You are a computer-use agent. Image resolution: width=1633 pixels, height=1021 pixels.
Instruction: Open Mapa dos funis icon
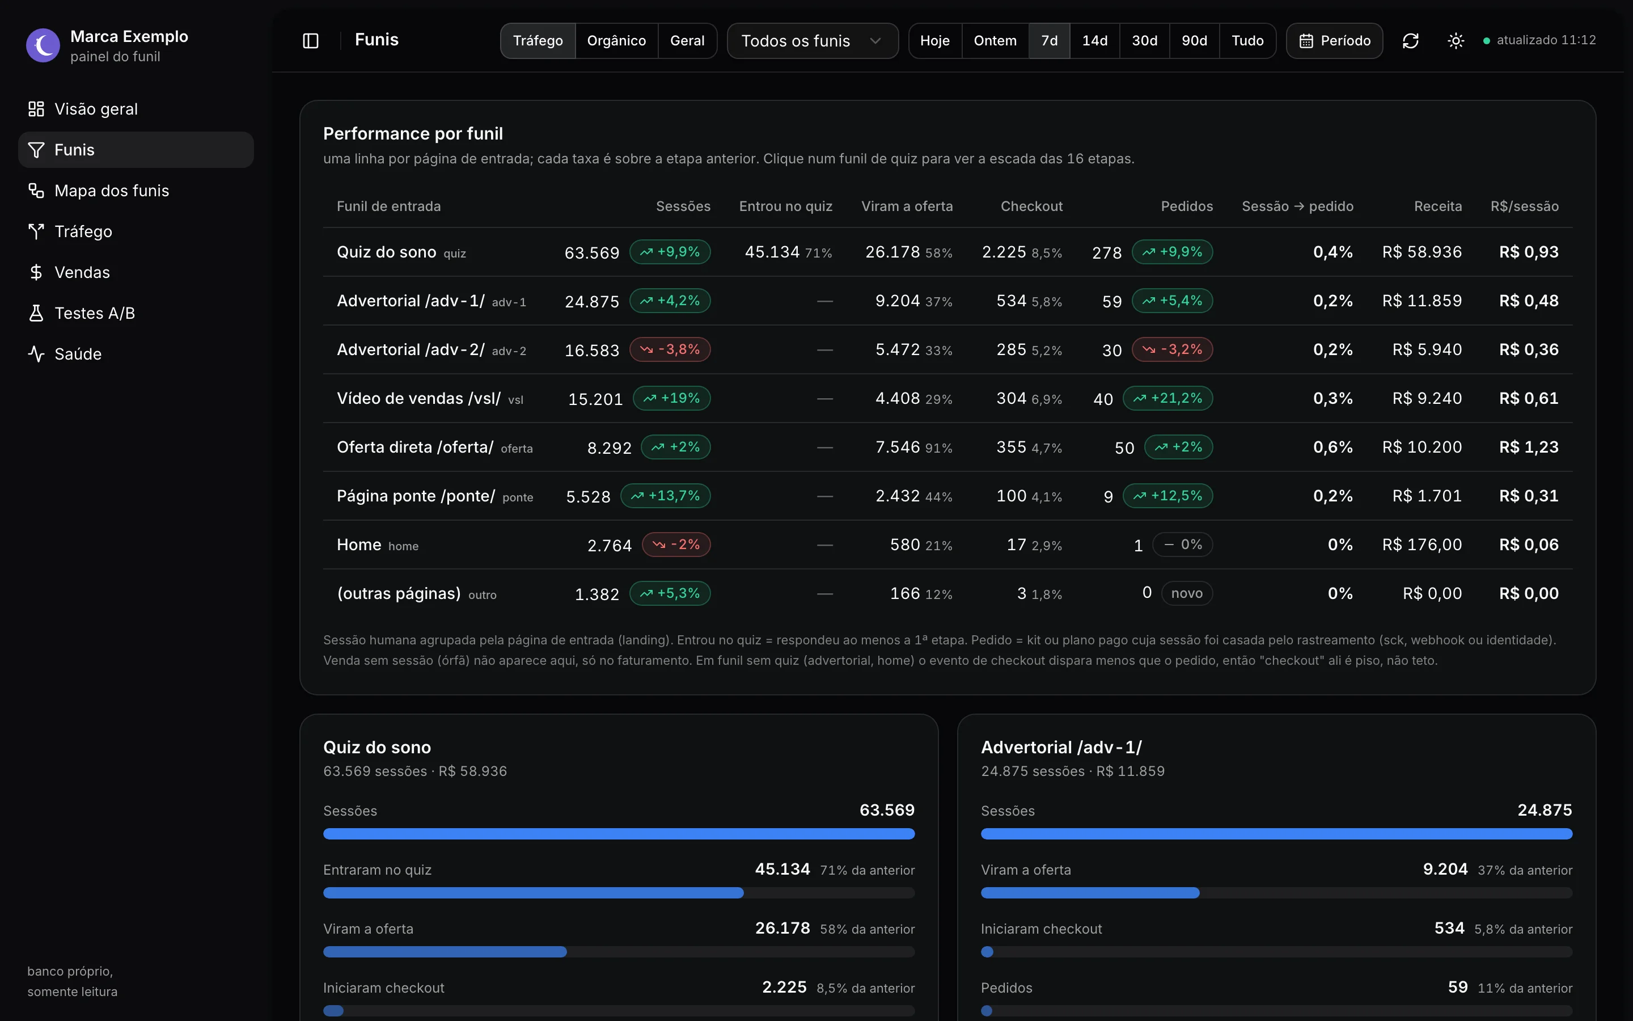point(36,191)
